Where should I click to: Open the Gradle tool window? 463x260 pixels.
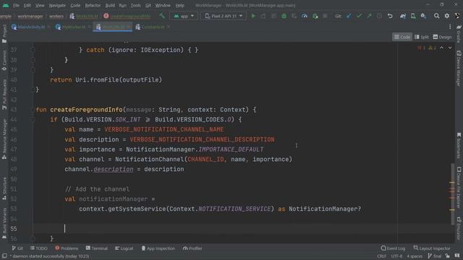459,33
